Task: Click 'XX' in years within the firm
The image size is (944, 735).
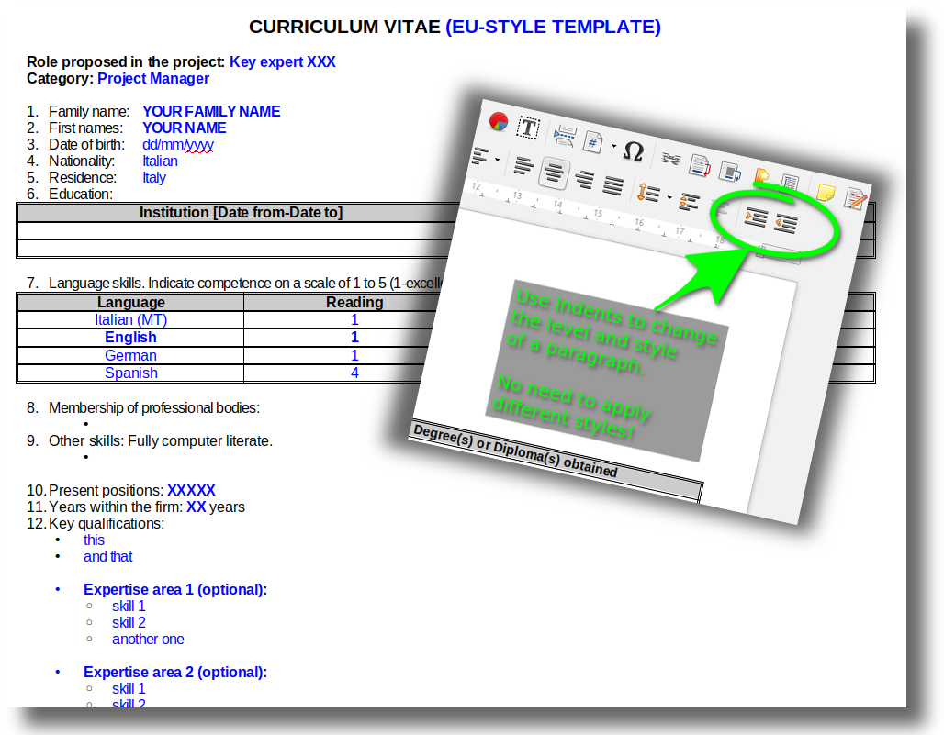Action: [x=197, y=507]
